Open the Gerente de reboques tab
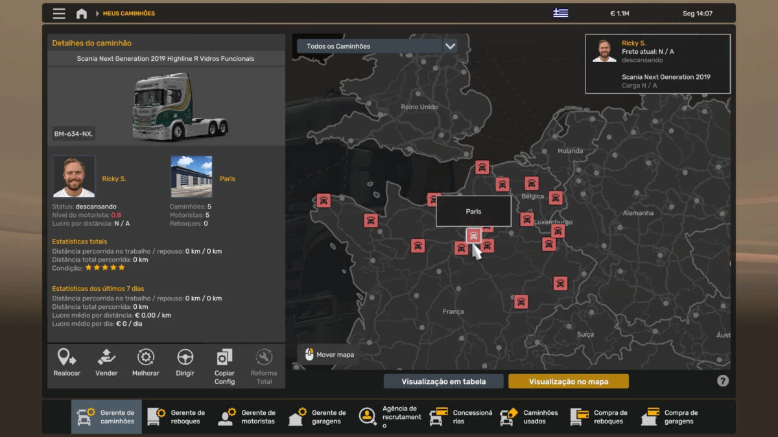This screenshot has width=778, height=437. 177,417
